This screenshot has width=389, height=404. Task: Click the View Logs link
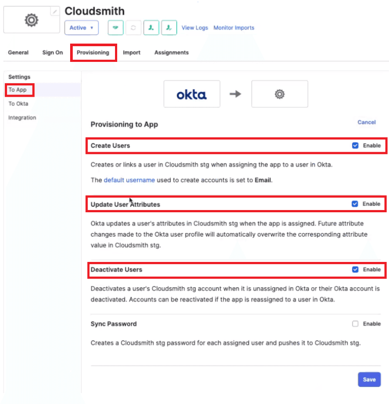(x=195, y=28)
